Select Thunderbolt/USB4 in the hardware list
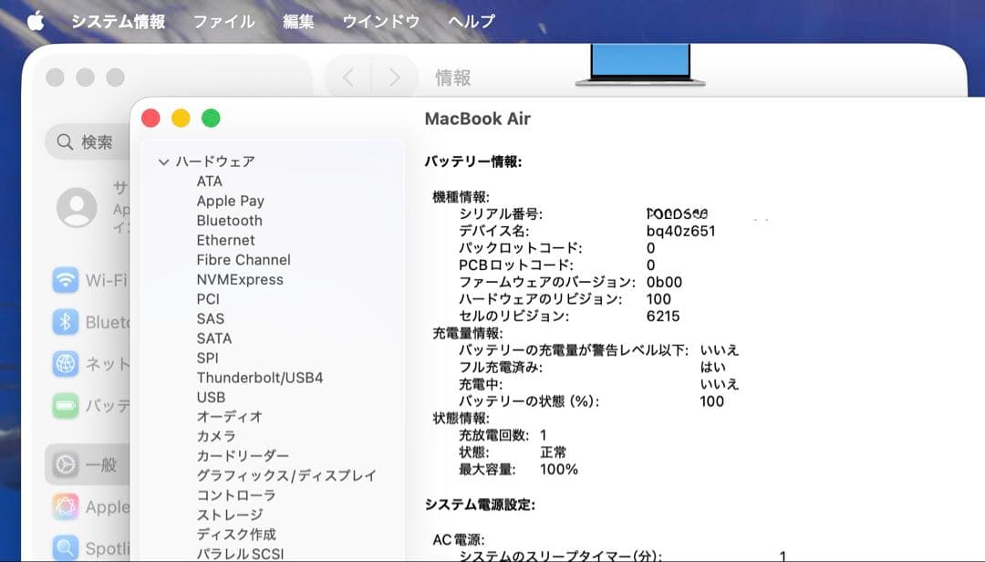This screenshot has height=562, width=985. click(261, 378)
